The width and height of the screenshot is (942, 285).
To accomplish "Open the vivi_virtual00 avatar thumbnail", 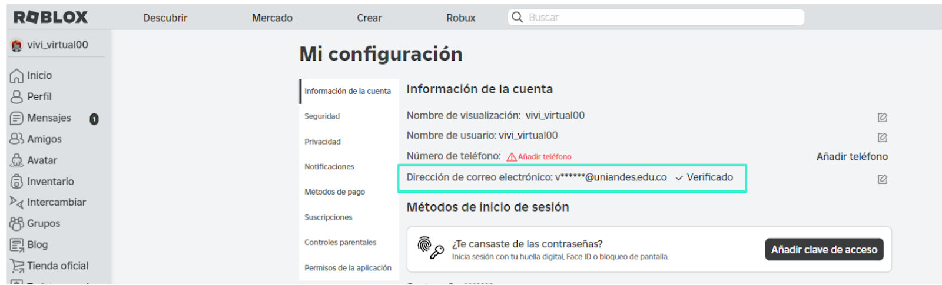I will [16, 45].
